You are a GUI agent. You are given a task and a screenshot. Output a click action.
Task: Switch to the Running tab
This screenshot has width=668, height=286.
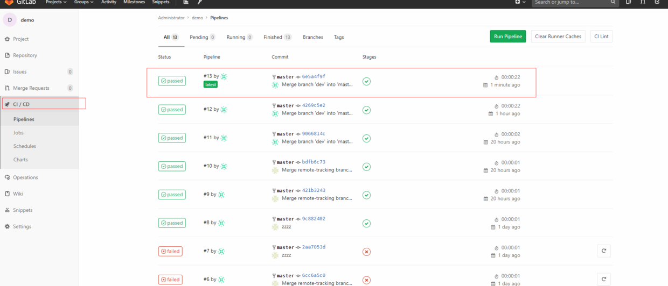[x=240, y=37]
